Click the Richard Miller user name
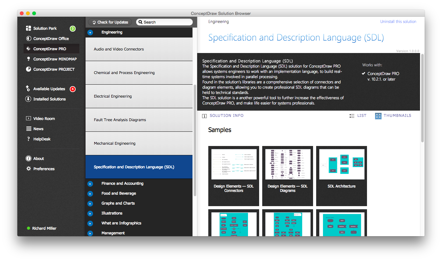This screenshot has width=442, height=261. [44, 228]
